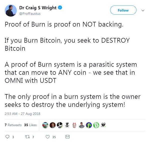
Task: Open the Chinese character liker avatar
Action: tap(67, 125)
